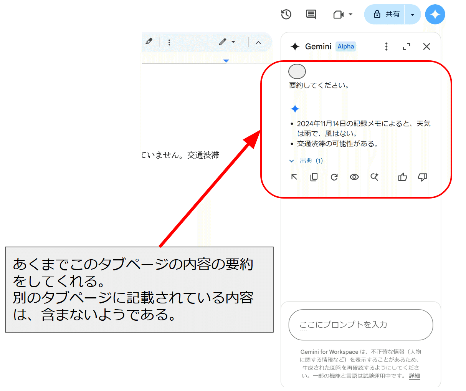The width and height of the screenshot is (466, 391).
Task: Regenerate the Gemini response with the retry icon
Action: [334, 177]
